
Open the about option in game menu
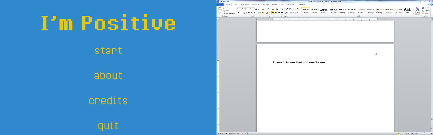(108, 76)
